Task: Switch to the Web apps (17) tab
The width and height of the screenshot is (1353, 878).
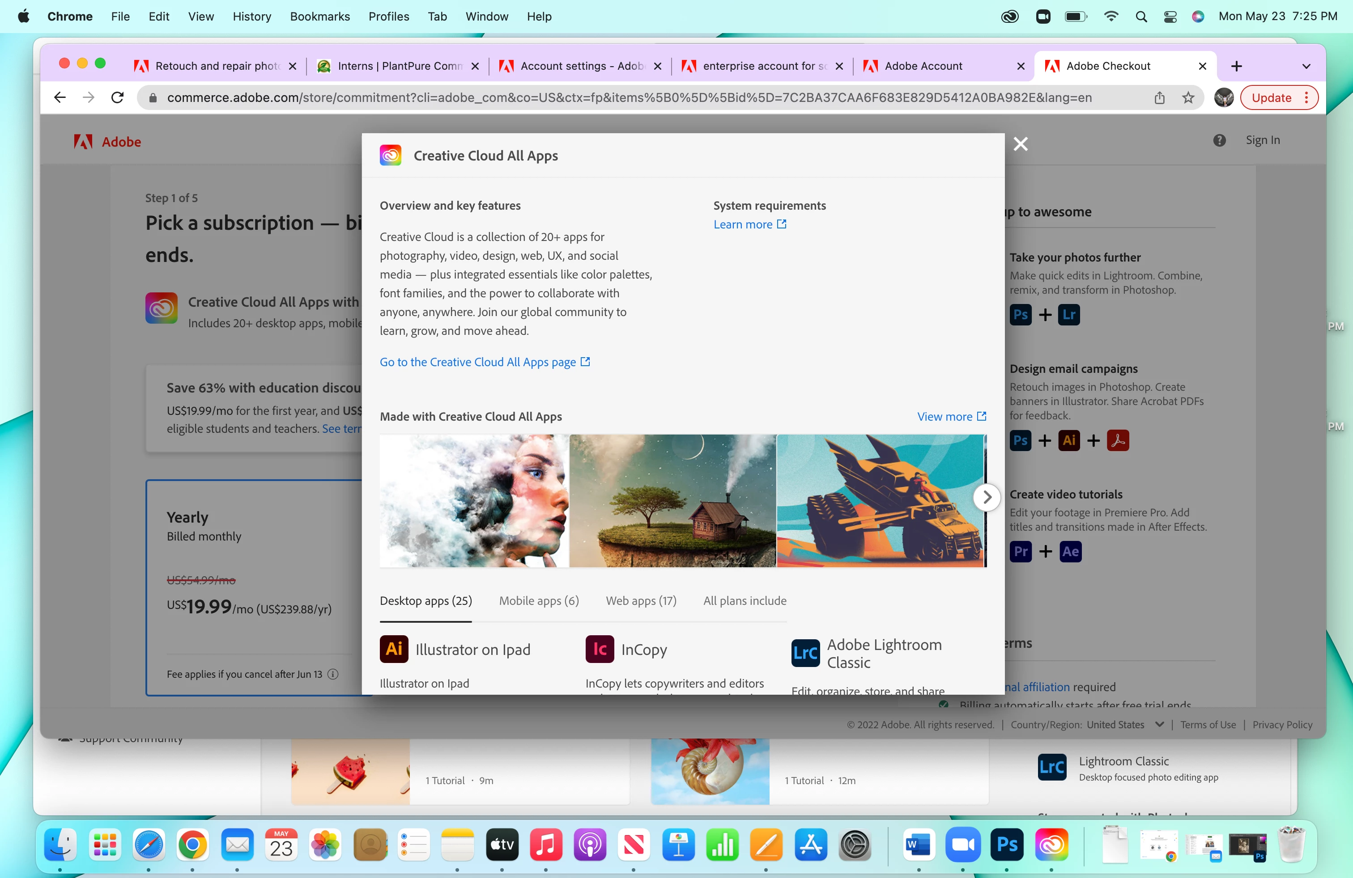Action: (x=641, y=600)
